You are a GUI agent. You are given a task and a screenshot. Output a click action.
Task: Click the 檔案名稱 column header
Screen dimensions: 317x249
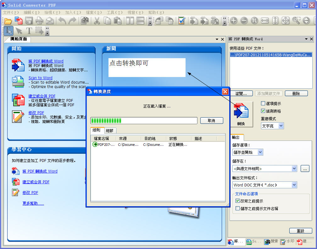tap(103, 138)
